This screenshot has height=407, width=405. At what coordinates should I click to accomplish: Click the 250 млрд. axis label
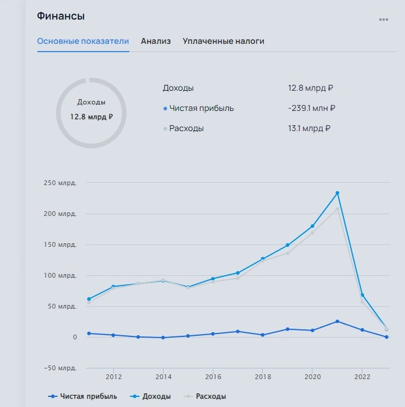[60, 183]
